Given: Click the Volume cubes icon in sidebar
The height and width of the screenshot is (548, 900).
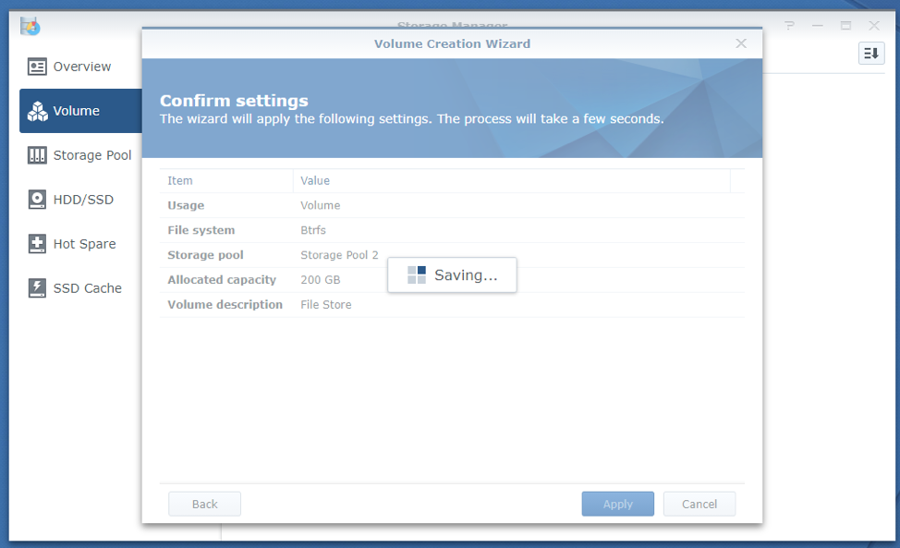Looking at the screenshot, I should [37, 111].
